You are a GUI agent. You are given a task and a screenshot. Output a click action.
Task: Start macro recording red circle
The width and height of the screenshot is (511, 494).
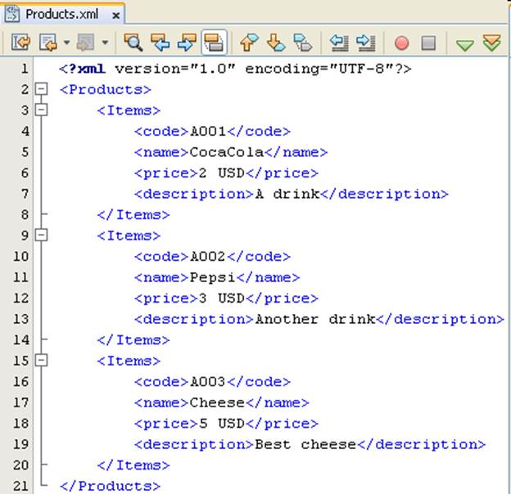pos(401,43)
